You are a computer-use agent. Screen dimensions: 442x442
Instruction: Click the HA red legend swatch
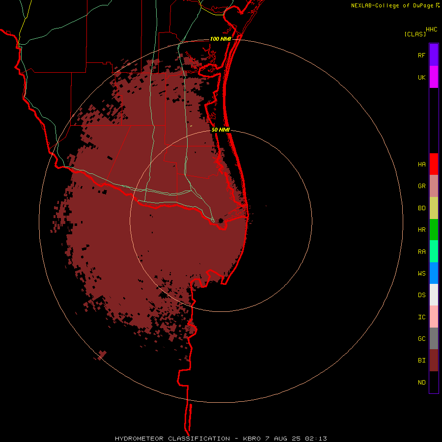pos(434,164)
